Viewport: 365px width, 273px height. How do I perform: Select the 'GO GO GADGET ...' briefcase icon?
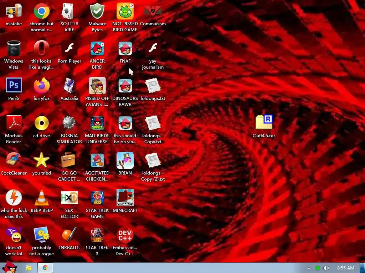click(68, 160)
